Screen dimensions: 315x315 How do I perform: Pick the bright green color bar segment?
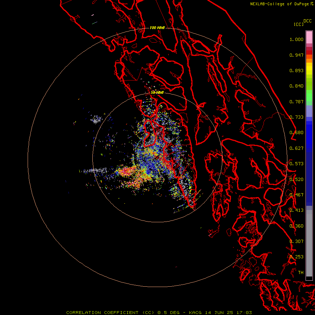[x=309, y=96]
